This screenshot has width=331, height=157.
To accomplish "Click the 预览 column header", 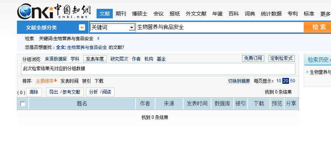I will pos(277,104).
